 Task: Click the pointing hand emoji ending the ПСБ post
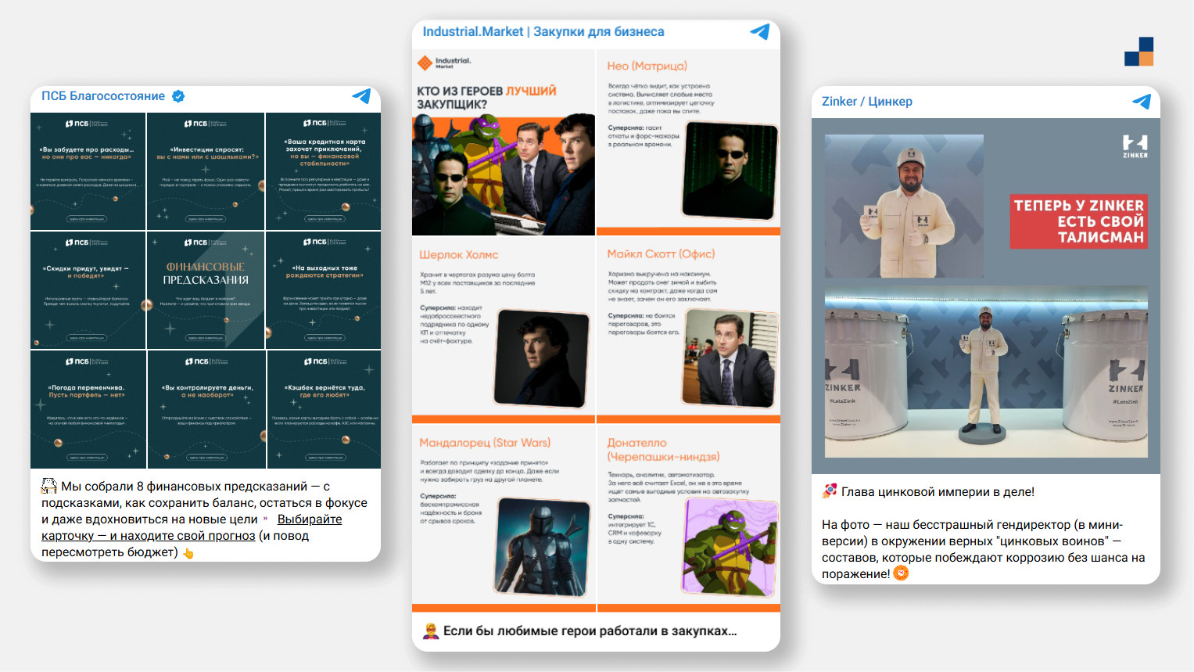point(188,553)
